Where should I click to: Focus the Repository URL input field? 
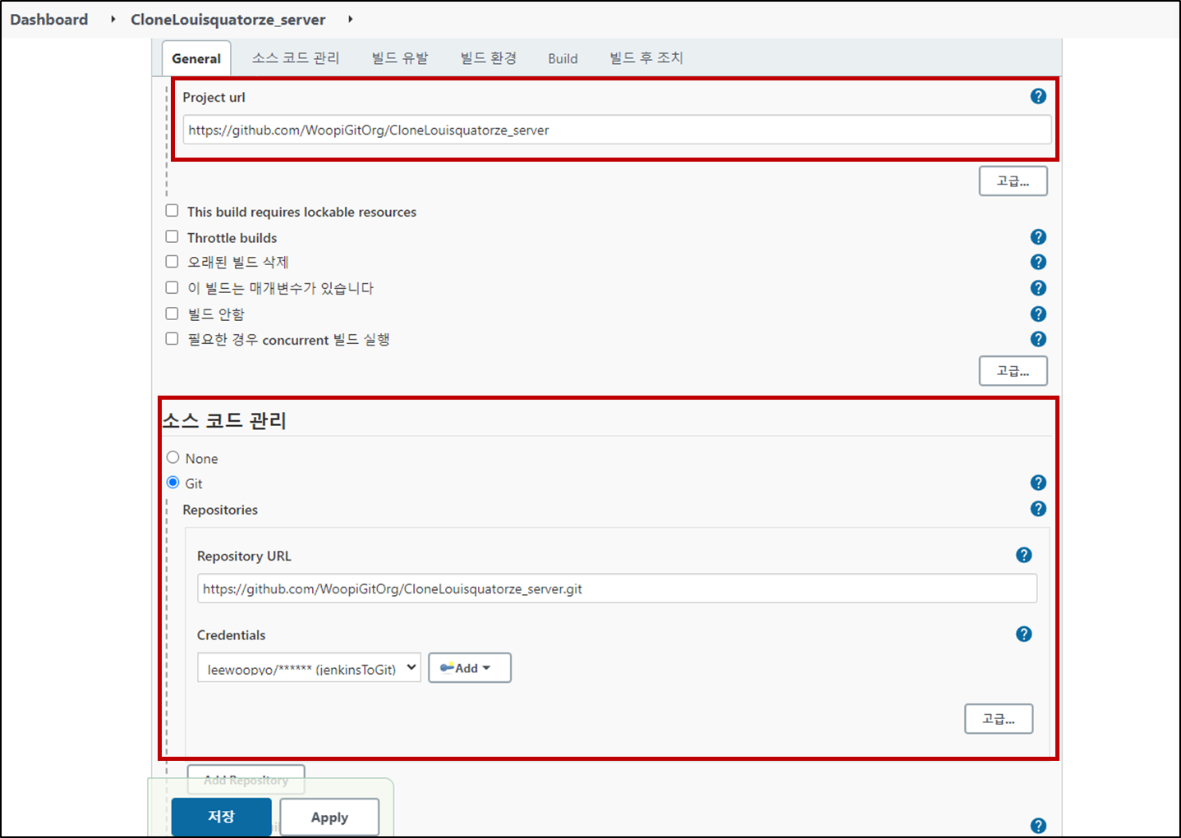click(617, 588)
